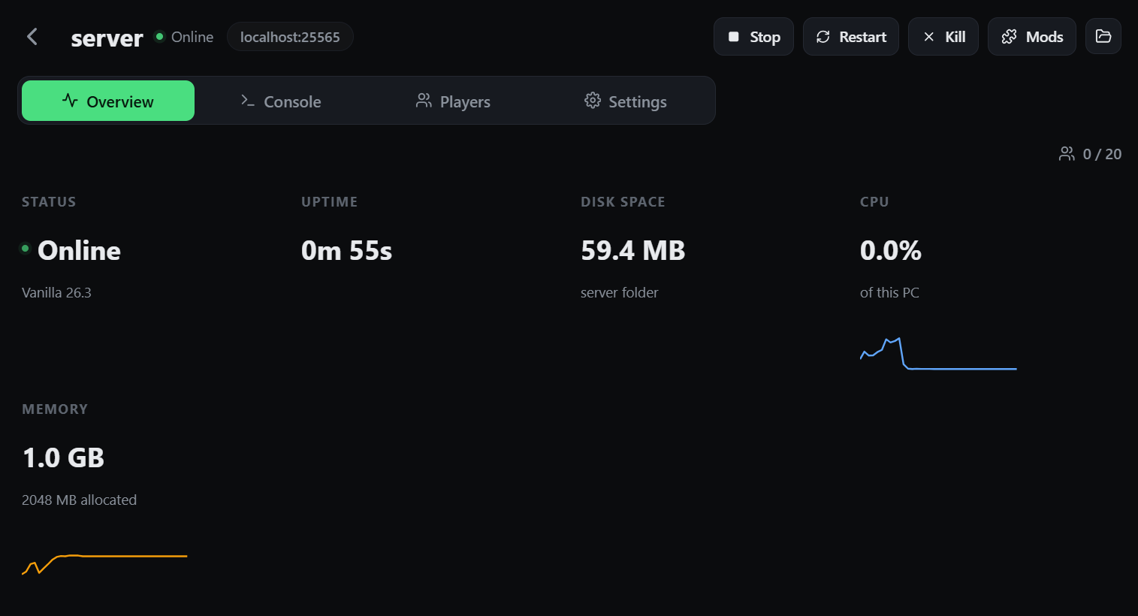
Task: Click the Online label beside the server title
Action: 192,37
